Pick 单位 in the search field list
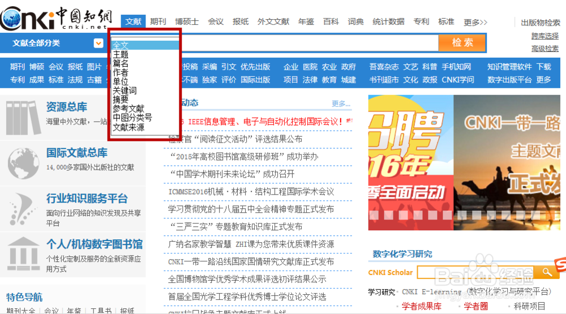 pos(121,81)
